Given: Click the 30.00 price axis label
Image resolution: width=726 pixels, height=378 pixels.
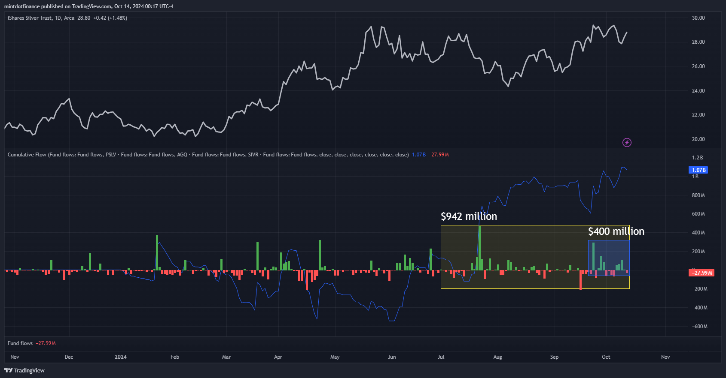Looking at the screenshot, I should click(698, 18).
